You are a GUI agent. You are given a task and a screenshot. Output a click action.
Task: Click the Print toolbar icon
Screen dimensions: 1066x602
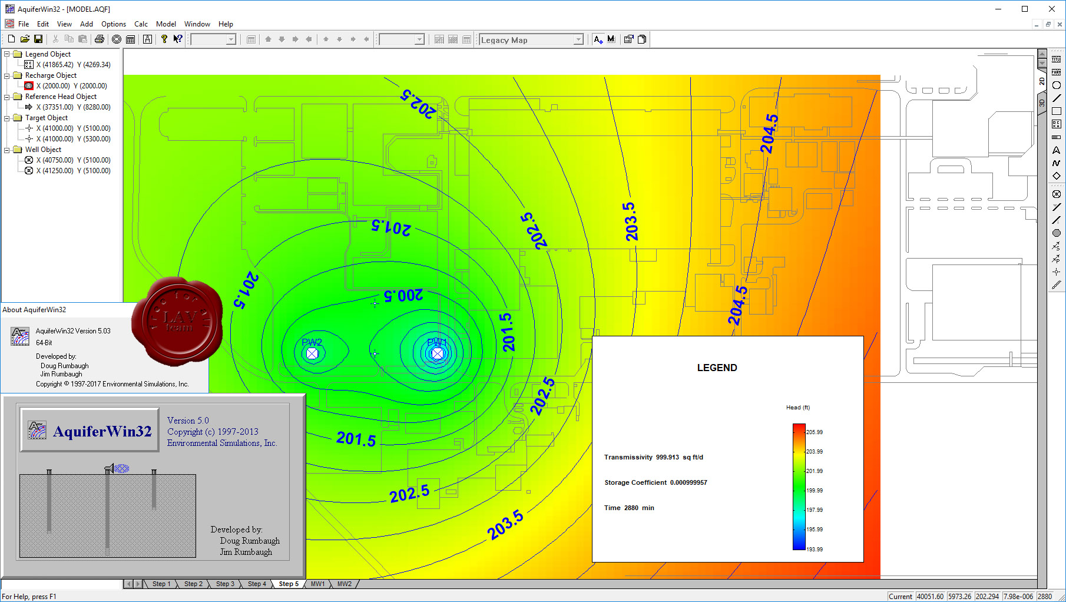click(x=100, y=39)
